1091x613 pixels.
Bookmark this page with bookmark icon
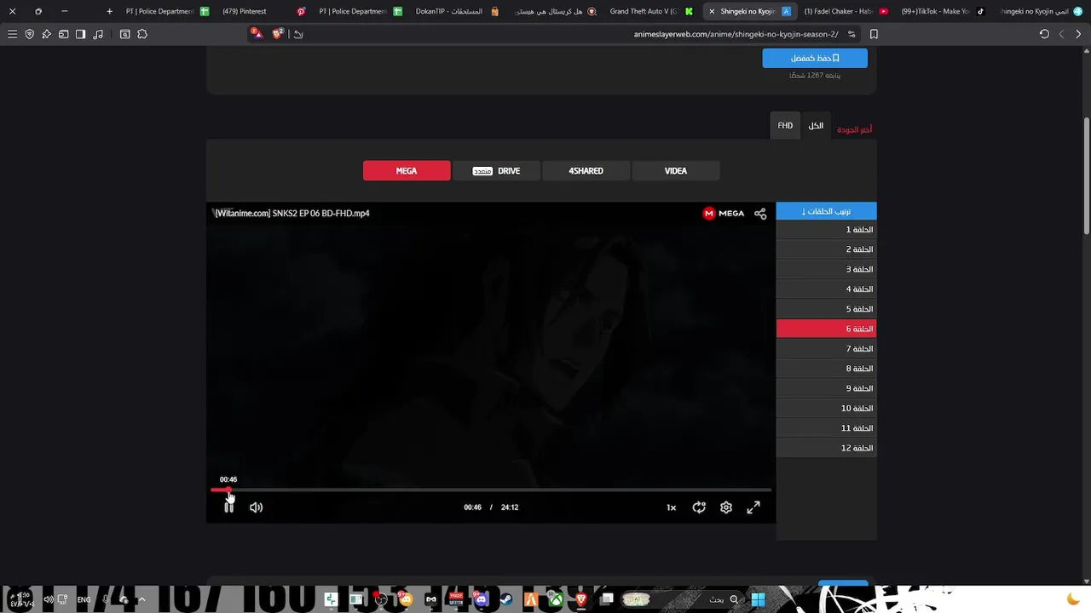point(874,34)
